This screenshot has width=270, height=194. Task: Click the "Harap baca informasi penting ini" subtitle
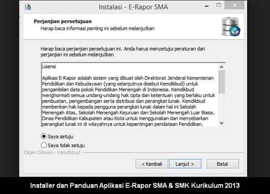(x=98, y=28)
